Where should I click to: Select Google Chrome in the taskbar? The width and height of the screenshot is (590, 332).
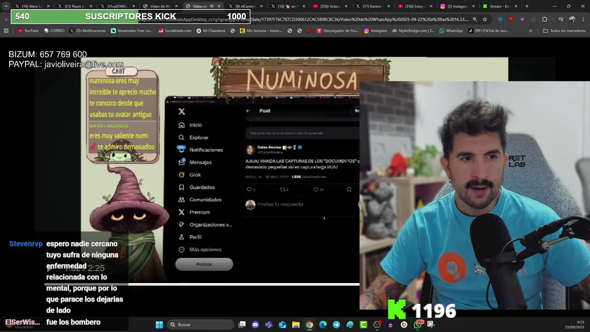[309, 325]
